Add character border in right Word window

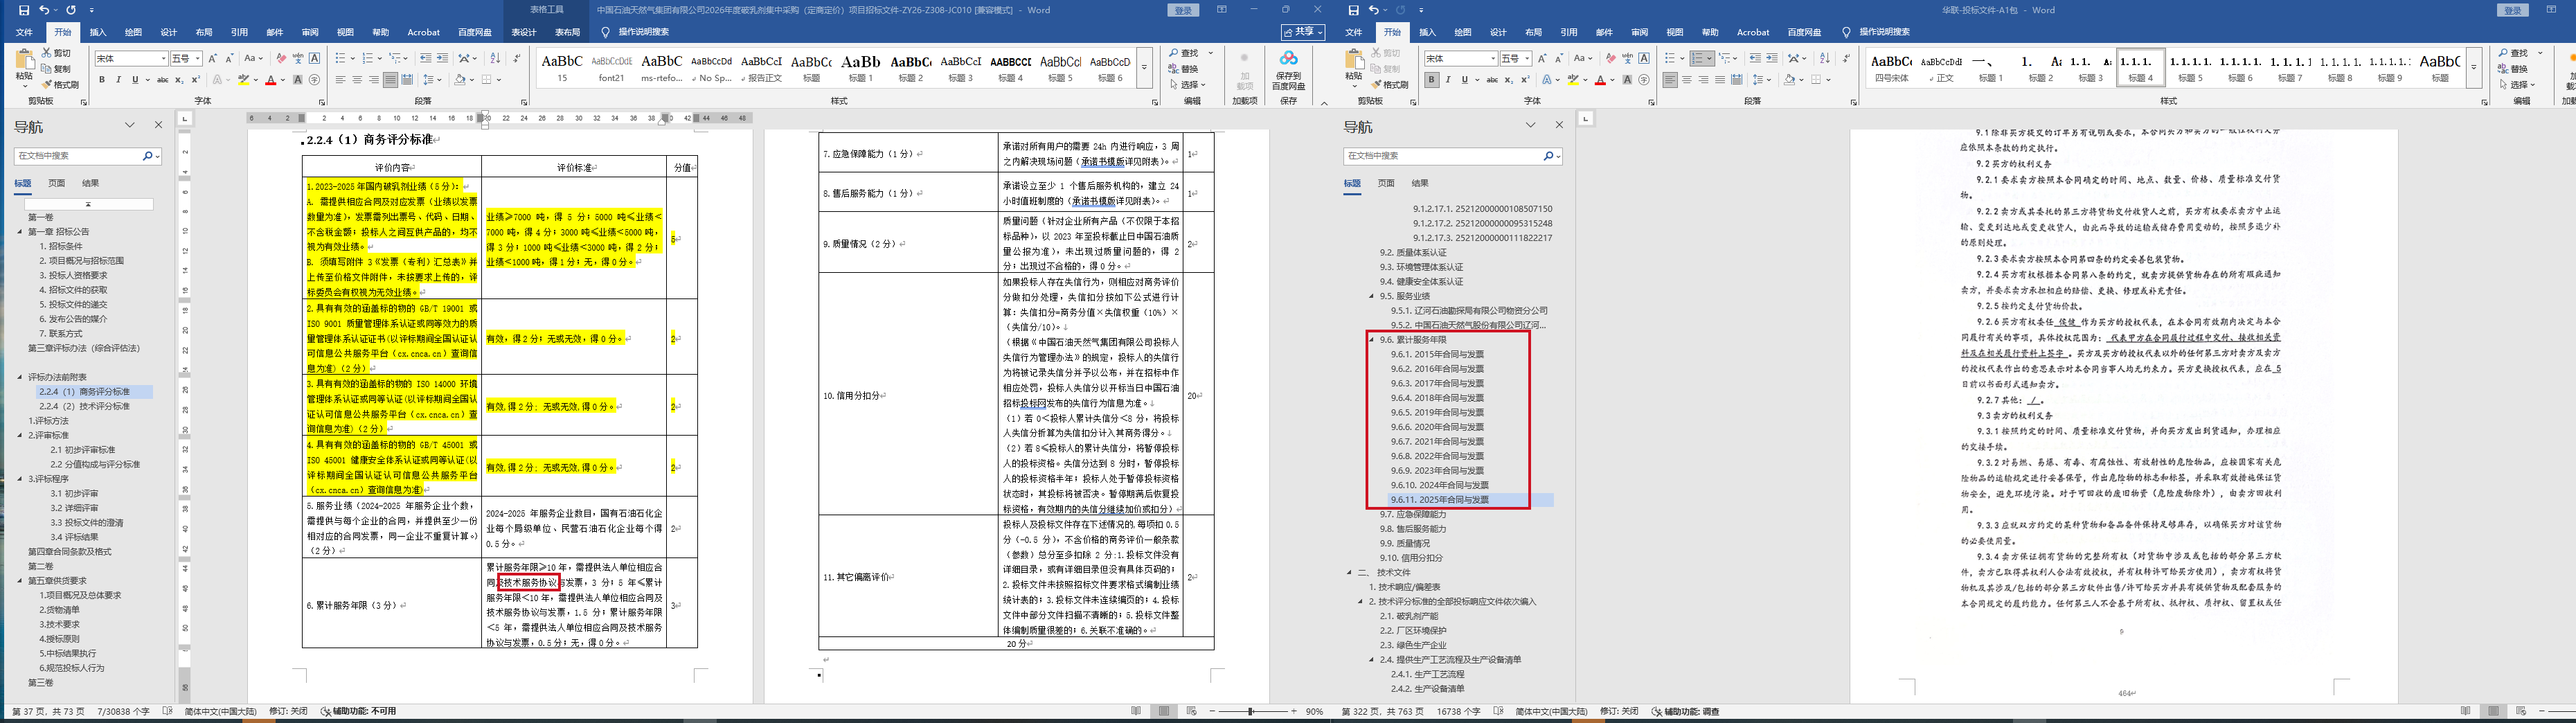coord(1644,58)
